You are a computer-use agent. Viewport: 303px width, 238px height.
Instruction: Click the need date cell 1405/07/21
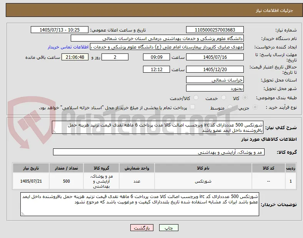tap(31, 181)
